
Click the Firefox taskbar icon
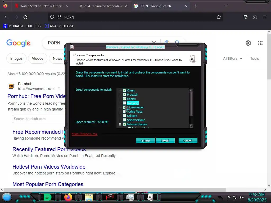click(x=68, y=197)
